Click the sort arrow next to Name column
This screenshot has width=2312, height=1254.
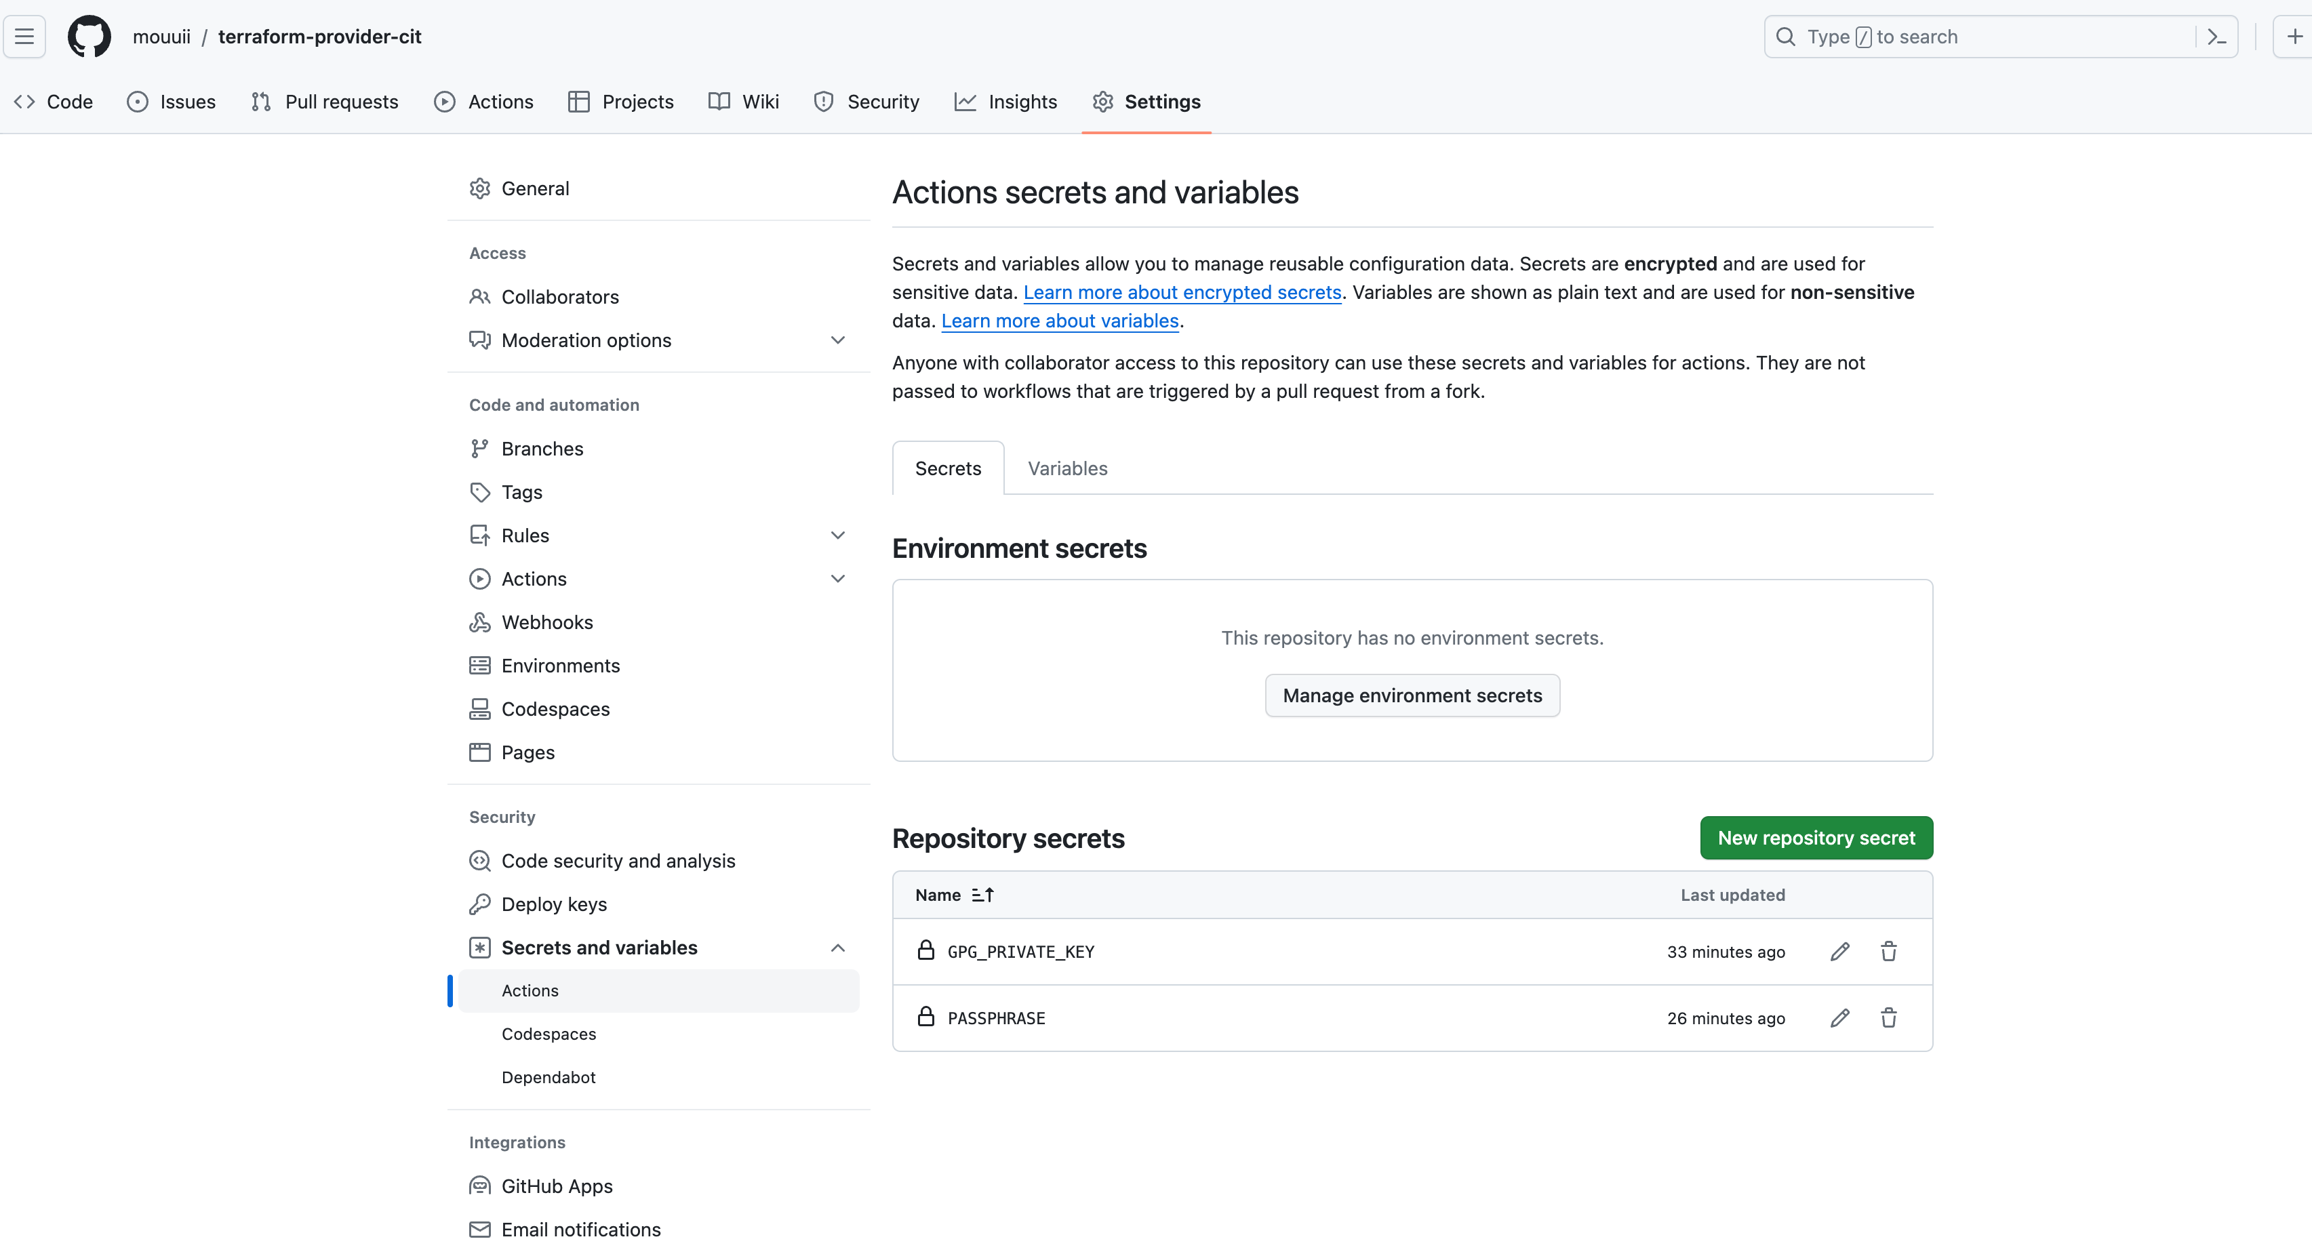point(983,894)
